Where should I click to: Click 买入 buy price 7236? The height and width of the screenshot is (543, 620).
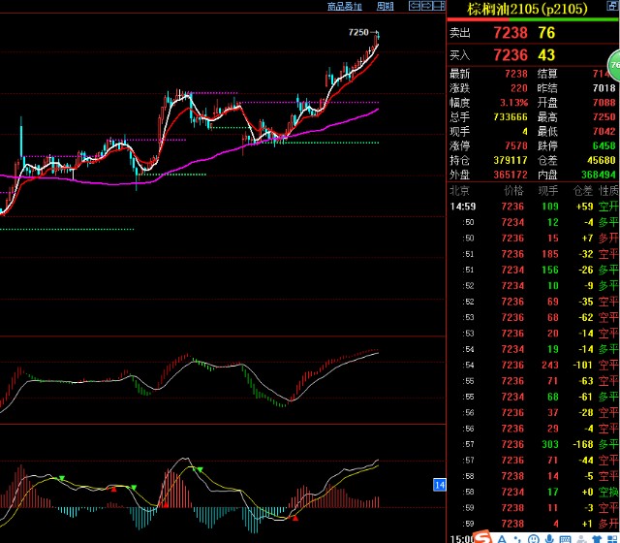click(x=511, y=55)
